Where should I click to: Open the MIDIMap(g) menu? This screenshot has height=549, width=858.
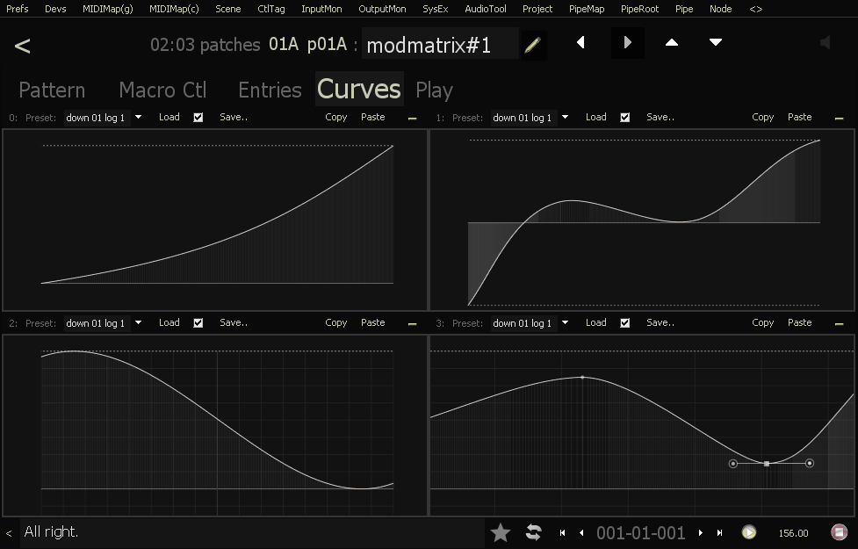(x=108, y=9)
